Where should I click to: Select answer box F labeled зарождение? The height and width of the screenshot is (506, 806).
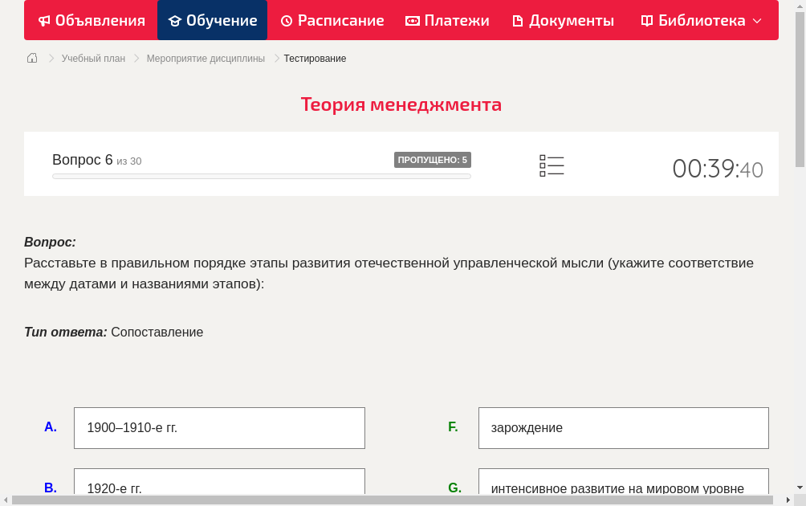tap(623, 427)
